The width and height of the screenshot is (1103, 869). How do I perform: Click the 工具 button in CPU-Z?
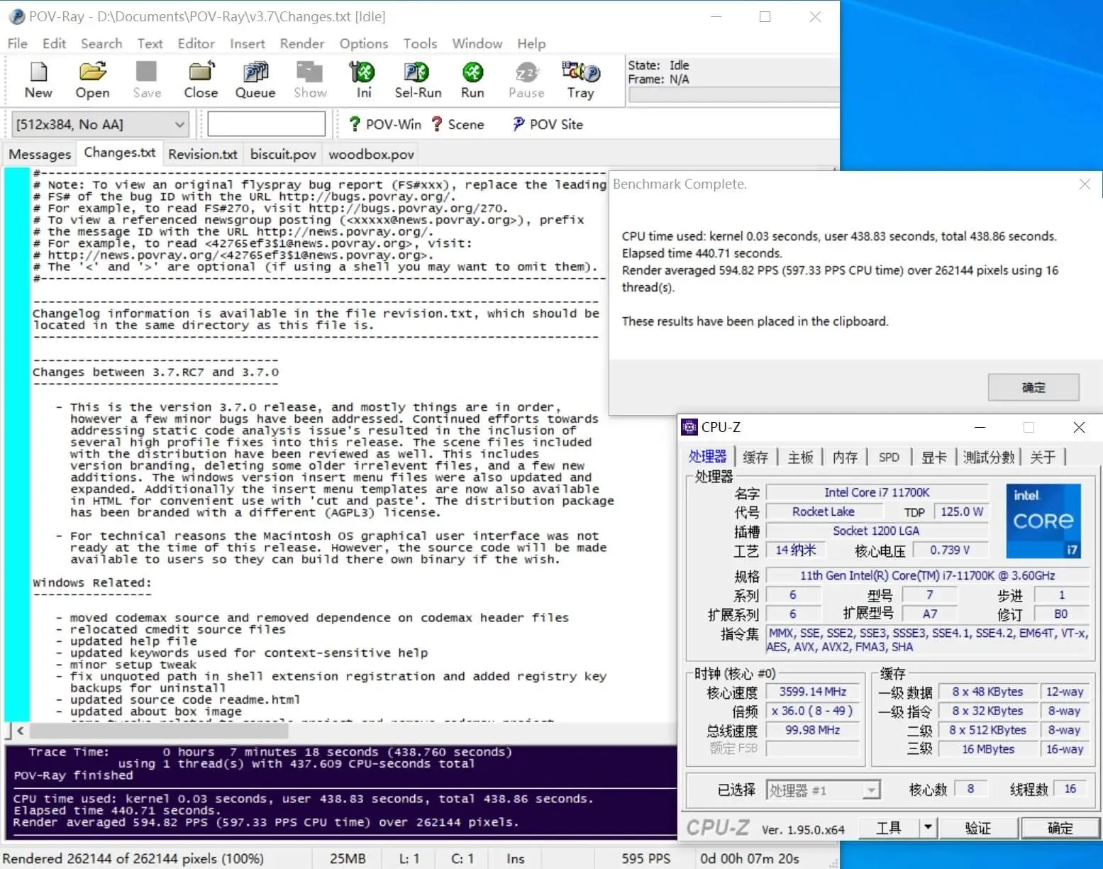point(889,828)
